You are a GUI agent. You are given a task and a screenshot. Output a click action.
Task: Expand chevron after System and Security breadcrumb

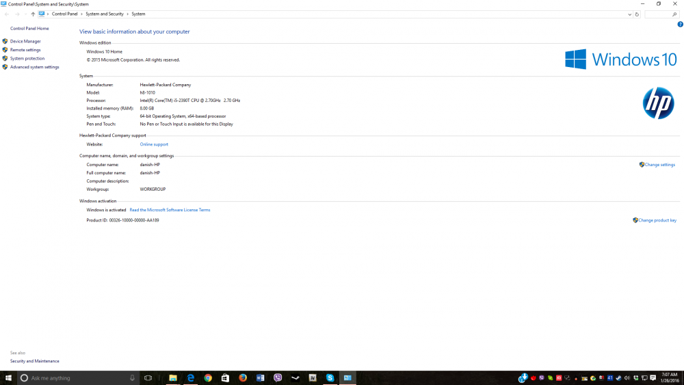[x=127, y=14]
